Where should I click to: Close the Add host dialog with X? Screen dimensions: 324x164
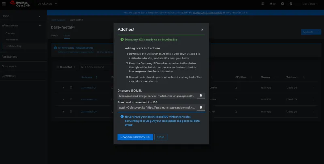(202, 30)
